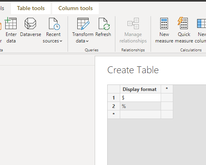The image size is (206, 165).
Task: Expand the Transform data dropdown arrow
Action: click(87, 41)
